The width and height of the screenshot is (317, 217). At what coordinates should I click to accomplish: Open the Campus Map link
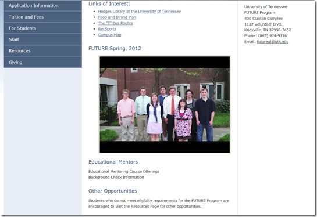[x=109, y=35]
